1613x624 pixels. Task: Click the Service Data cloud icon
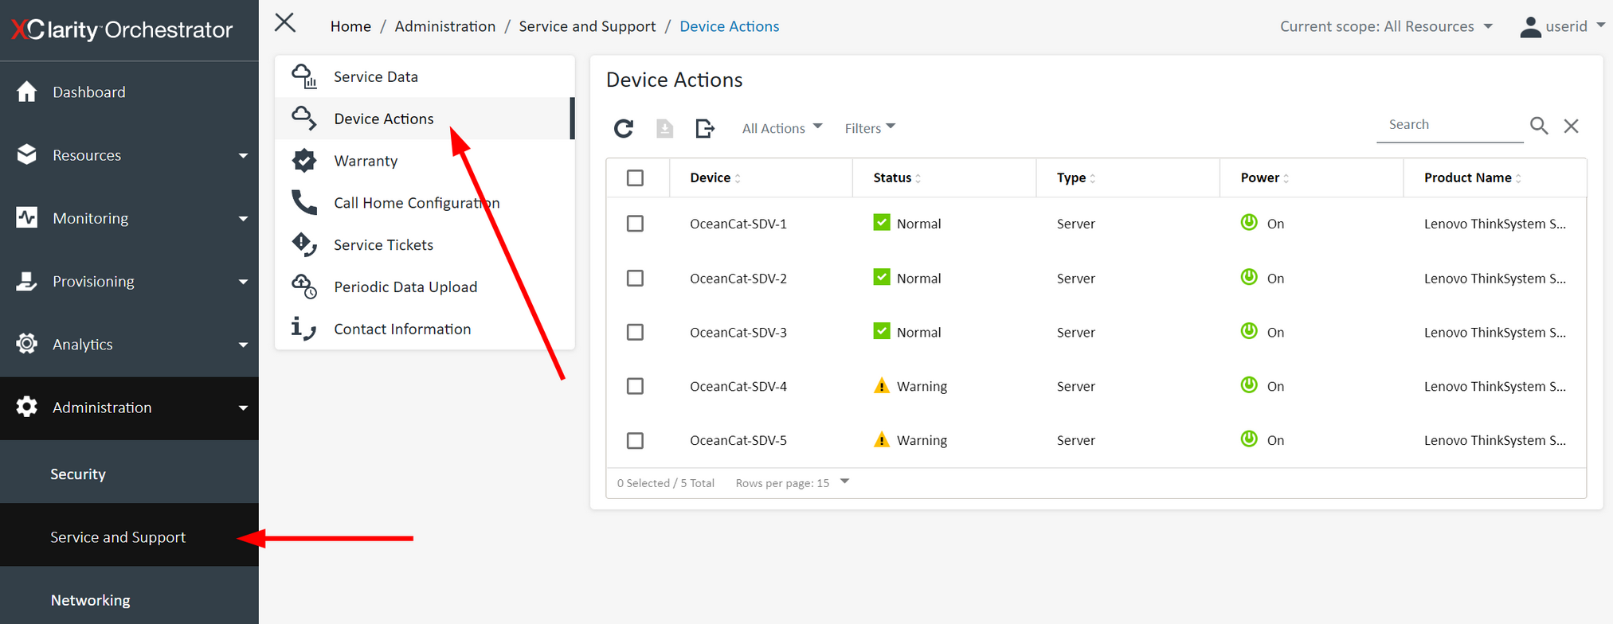click(x=304, y=76)
